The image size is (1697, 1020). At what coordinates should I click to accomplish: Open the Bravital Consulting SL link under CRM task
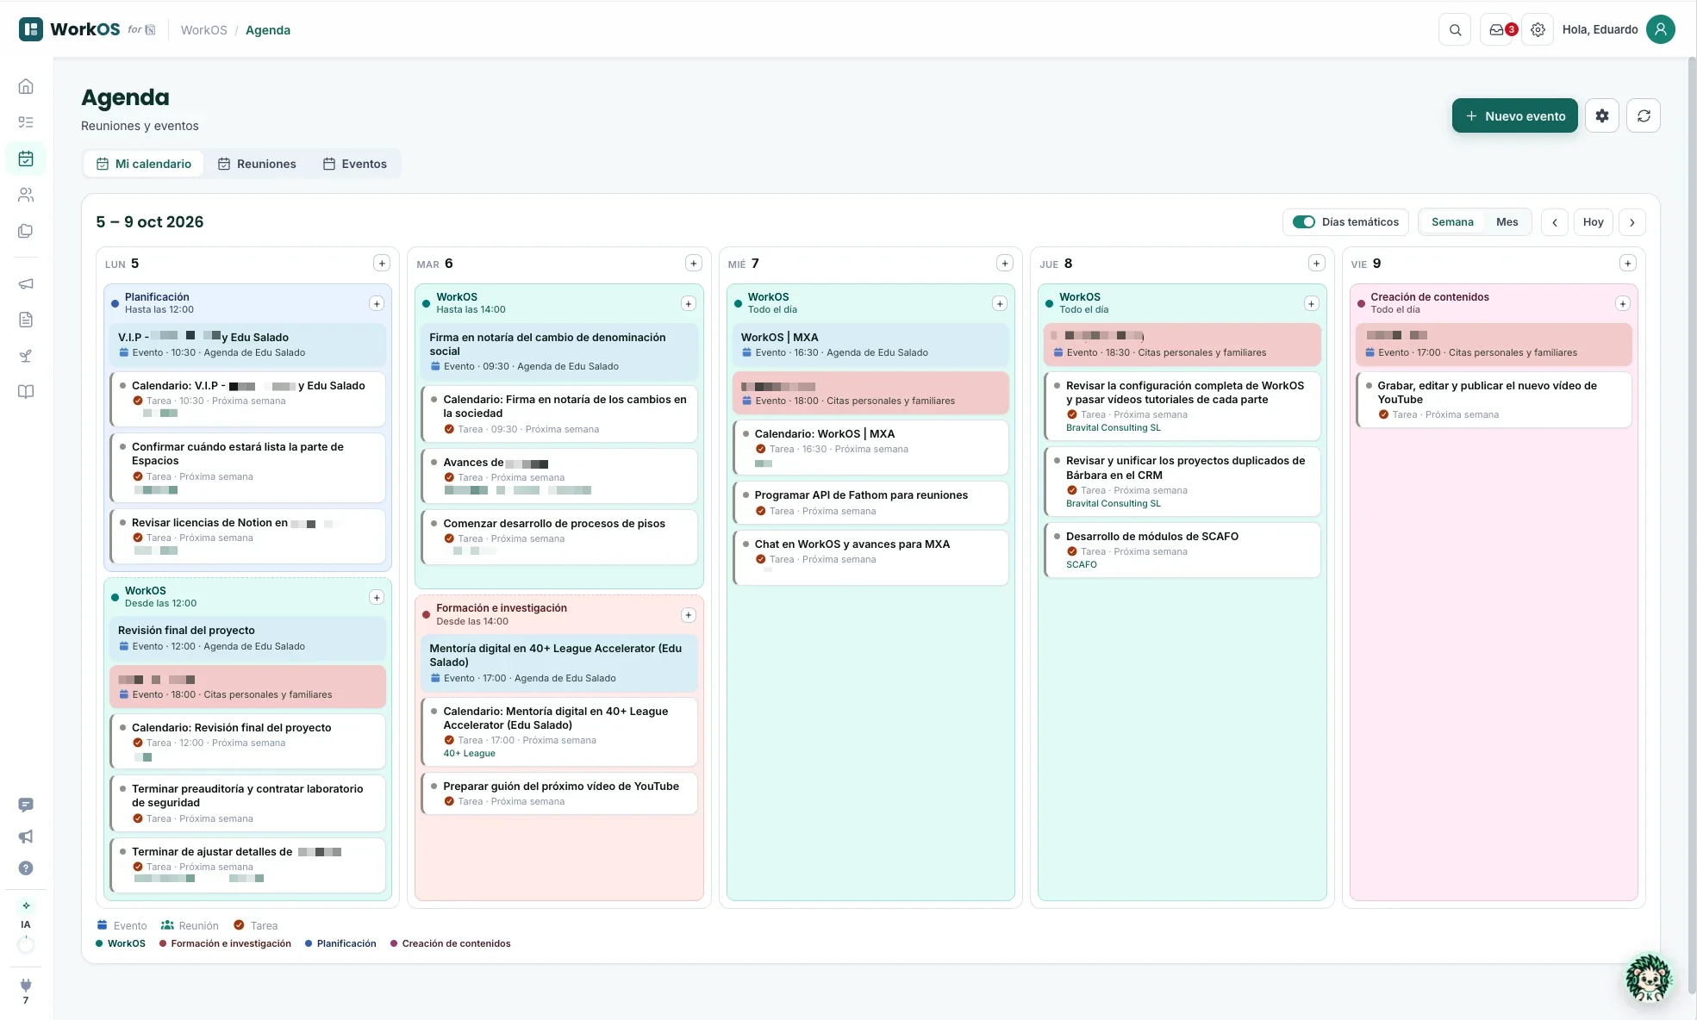(x=1113, y=504)
